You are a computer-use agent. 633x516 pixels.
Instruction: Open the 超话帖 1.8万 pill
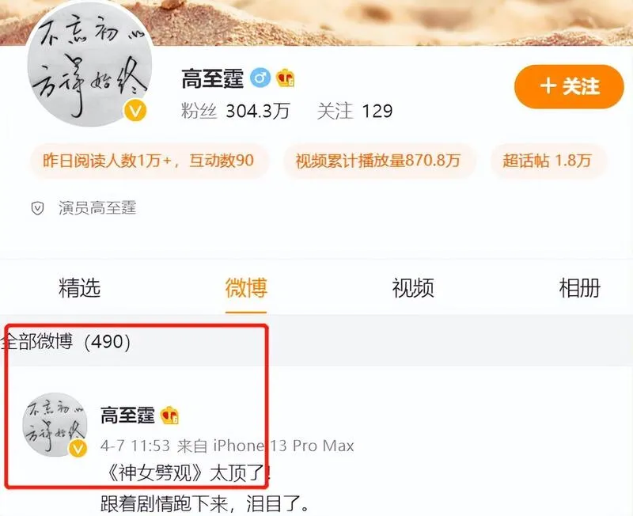tap(547, 161)
